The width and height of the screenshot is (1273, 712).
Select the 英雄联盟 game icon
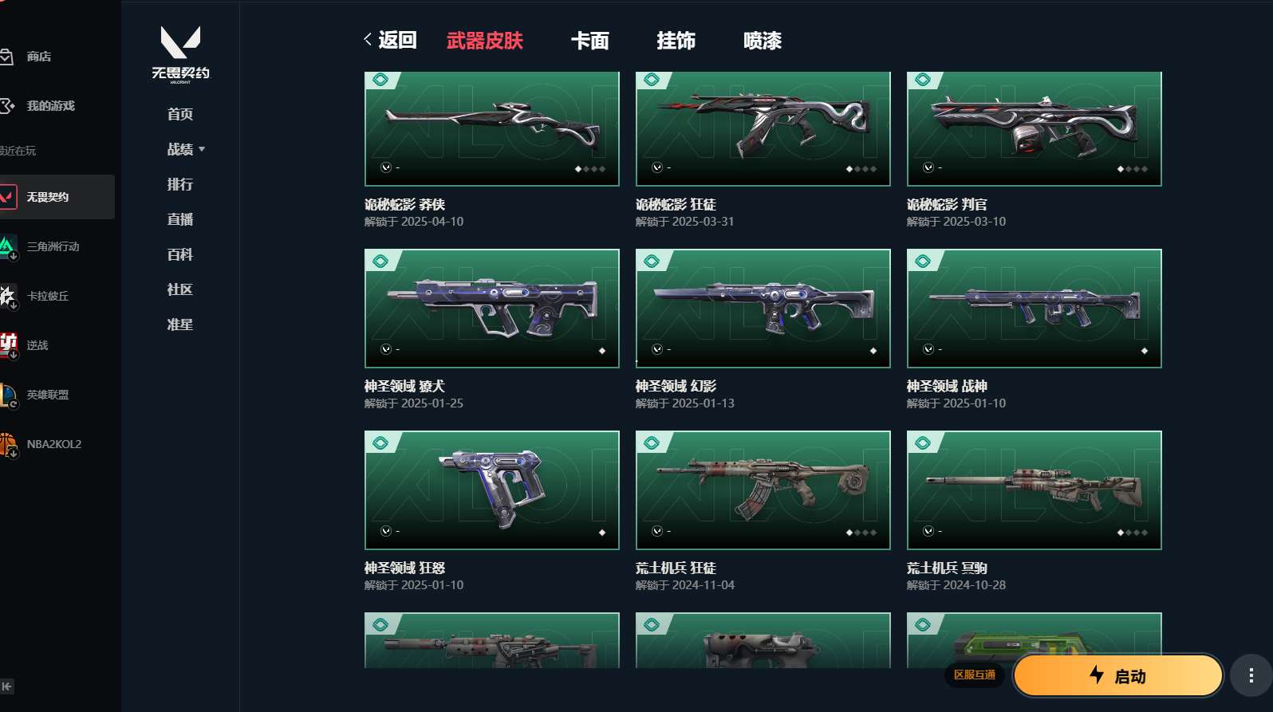(x=8, y=395)
